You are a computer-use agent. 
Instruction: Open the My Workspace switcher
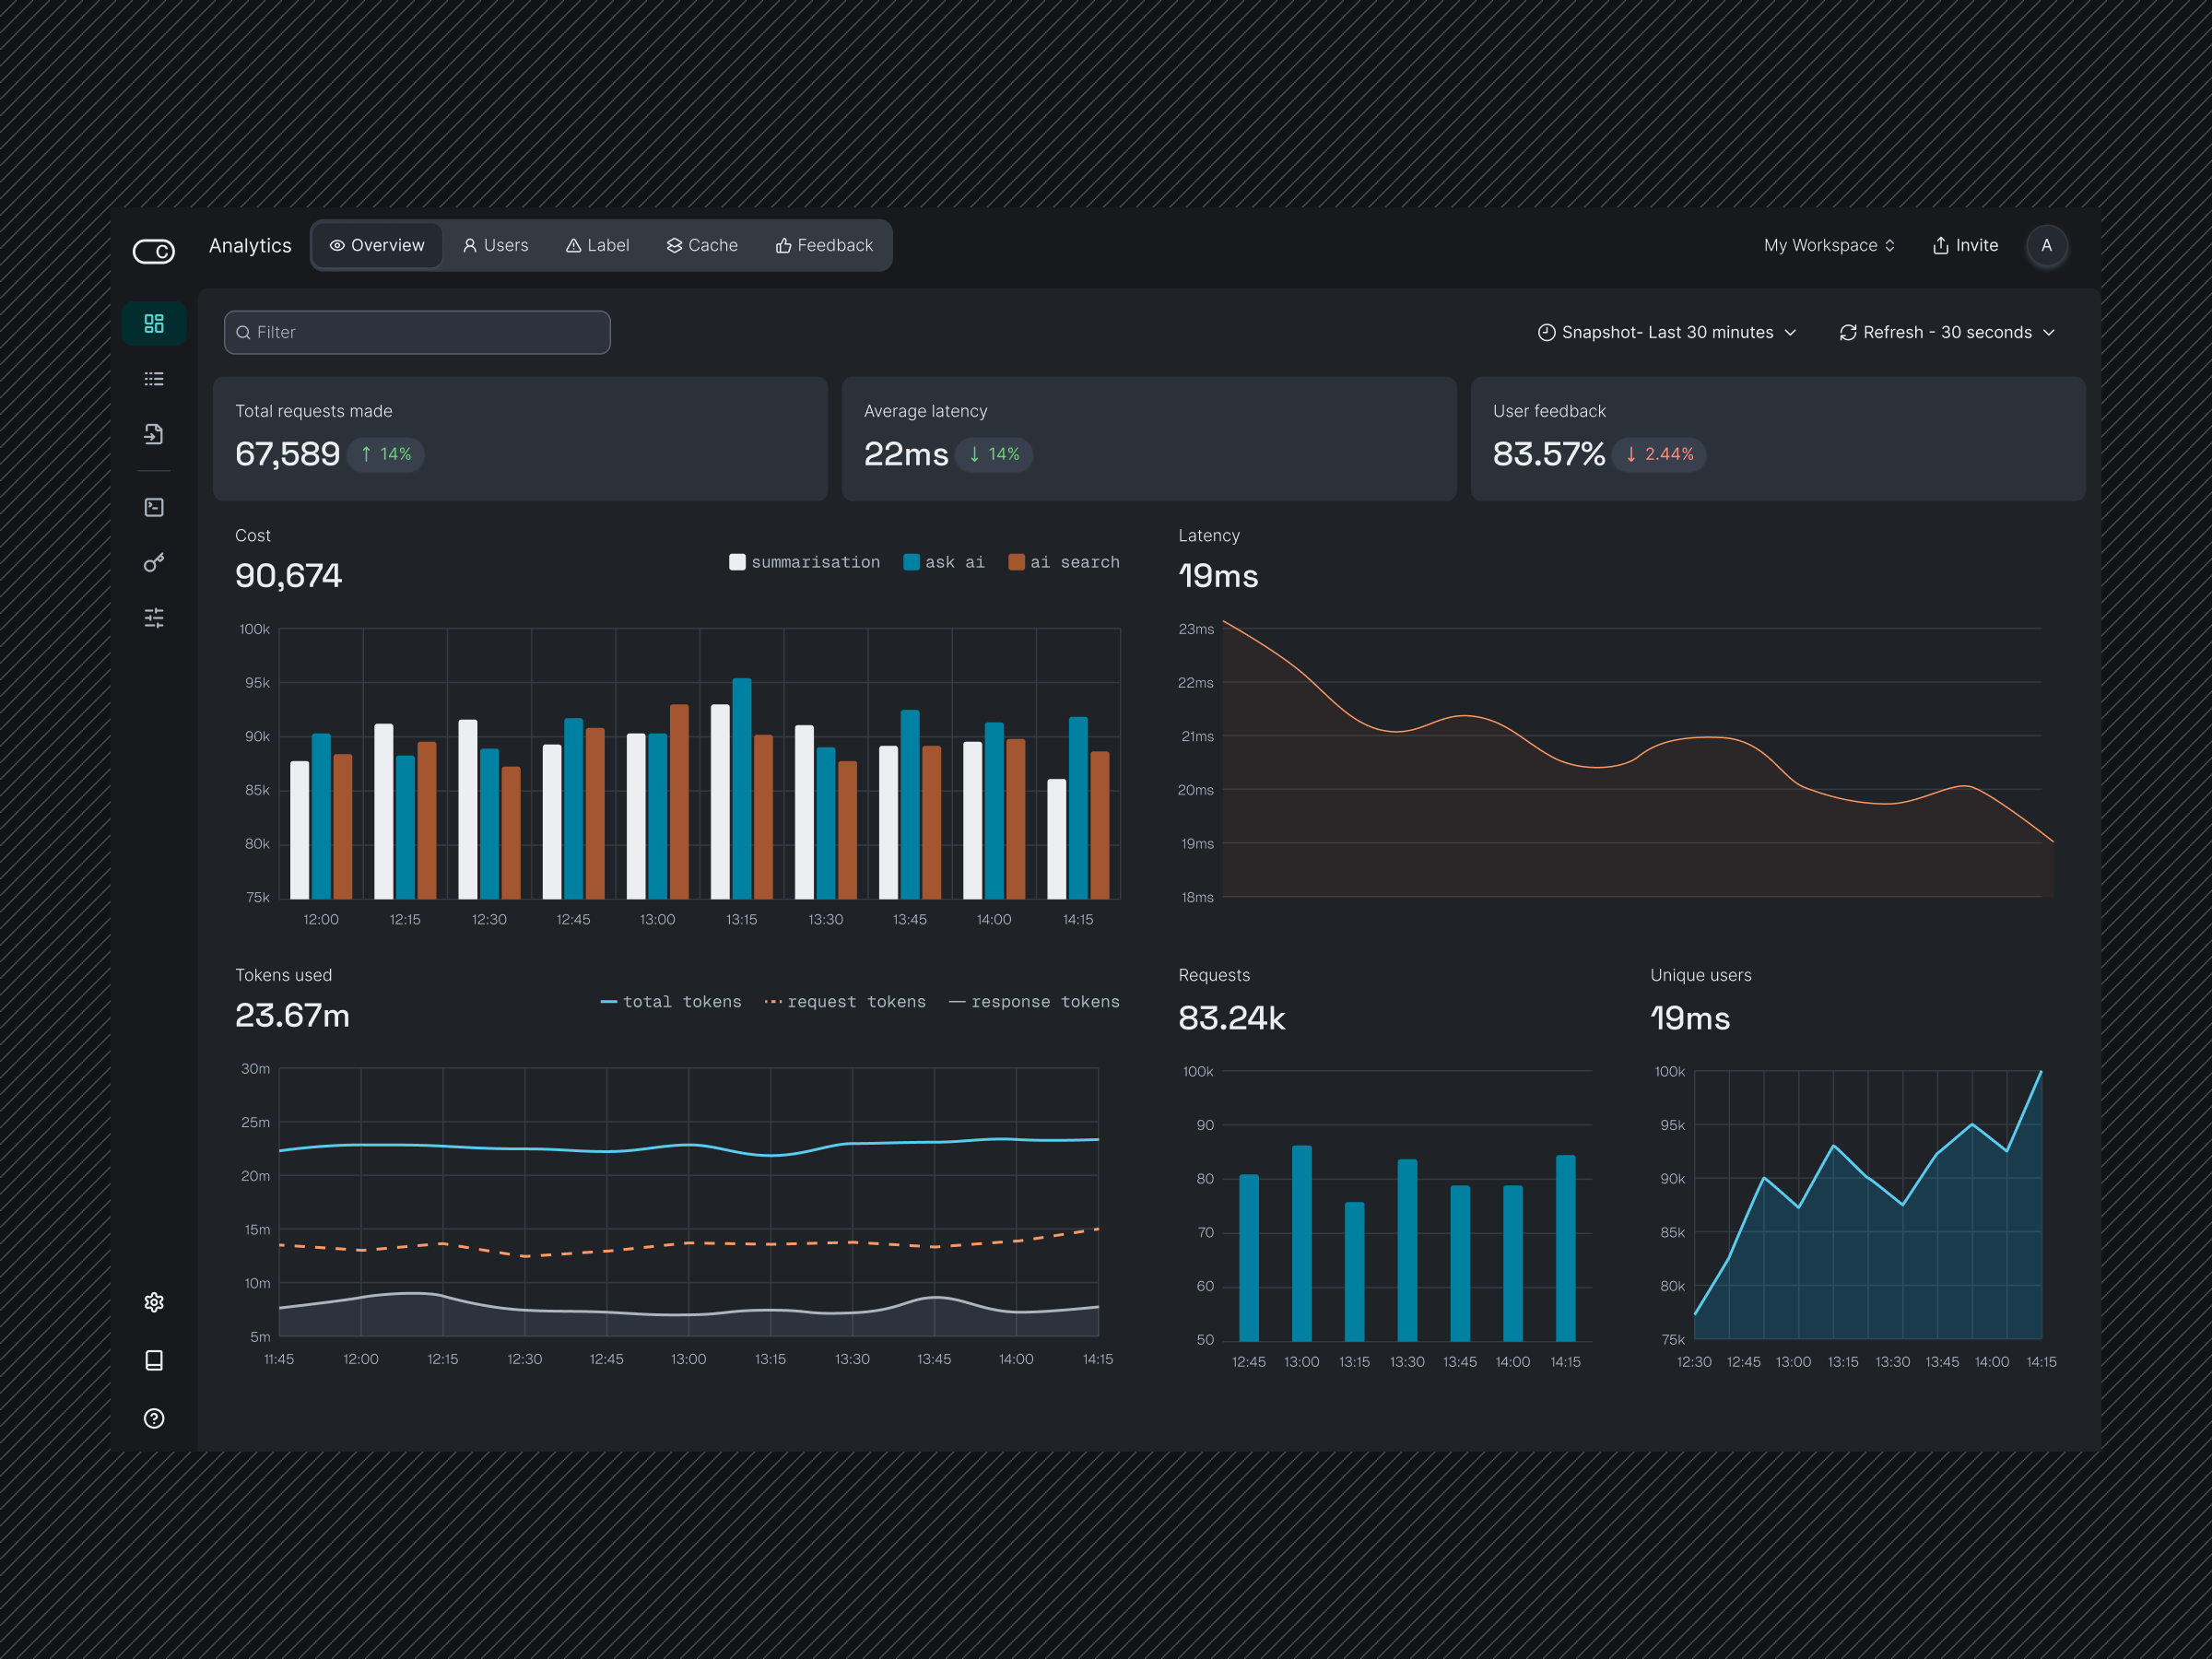(1828, 245)
